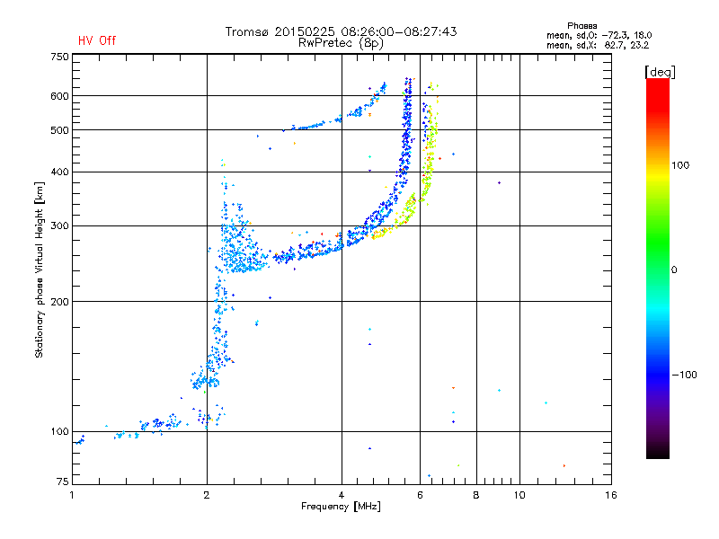Image resolution: width=719 pixels, height=539 pixels.
Task: Pick the black bottom of the colorbar
Action: point(658,452)
